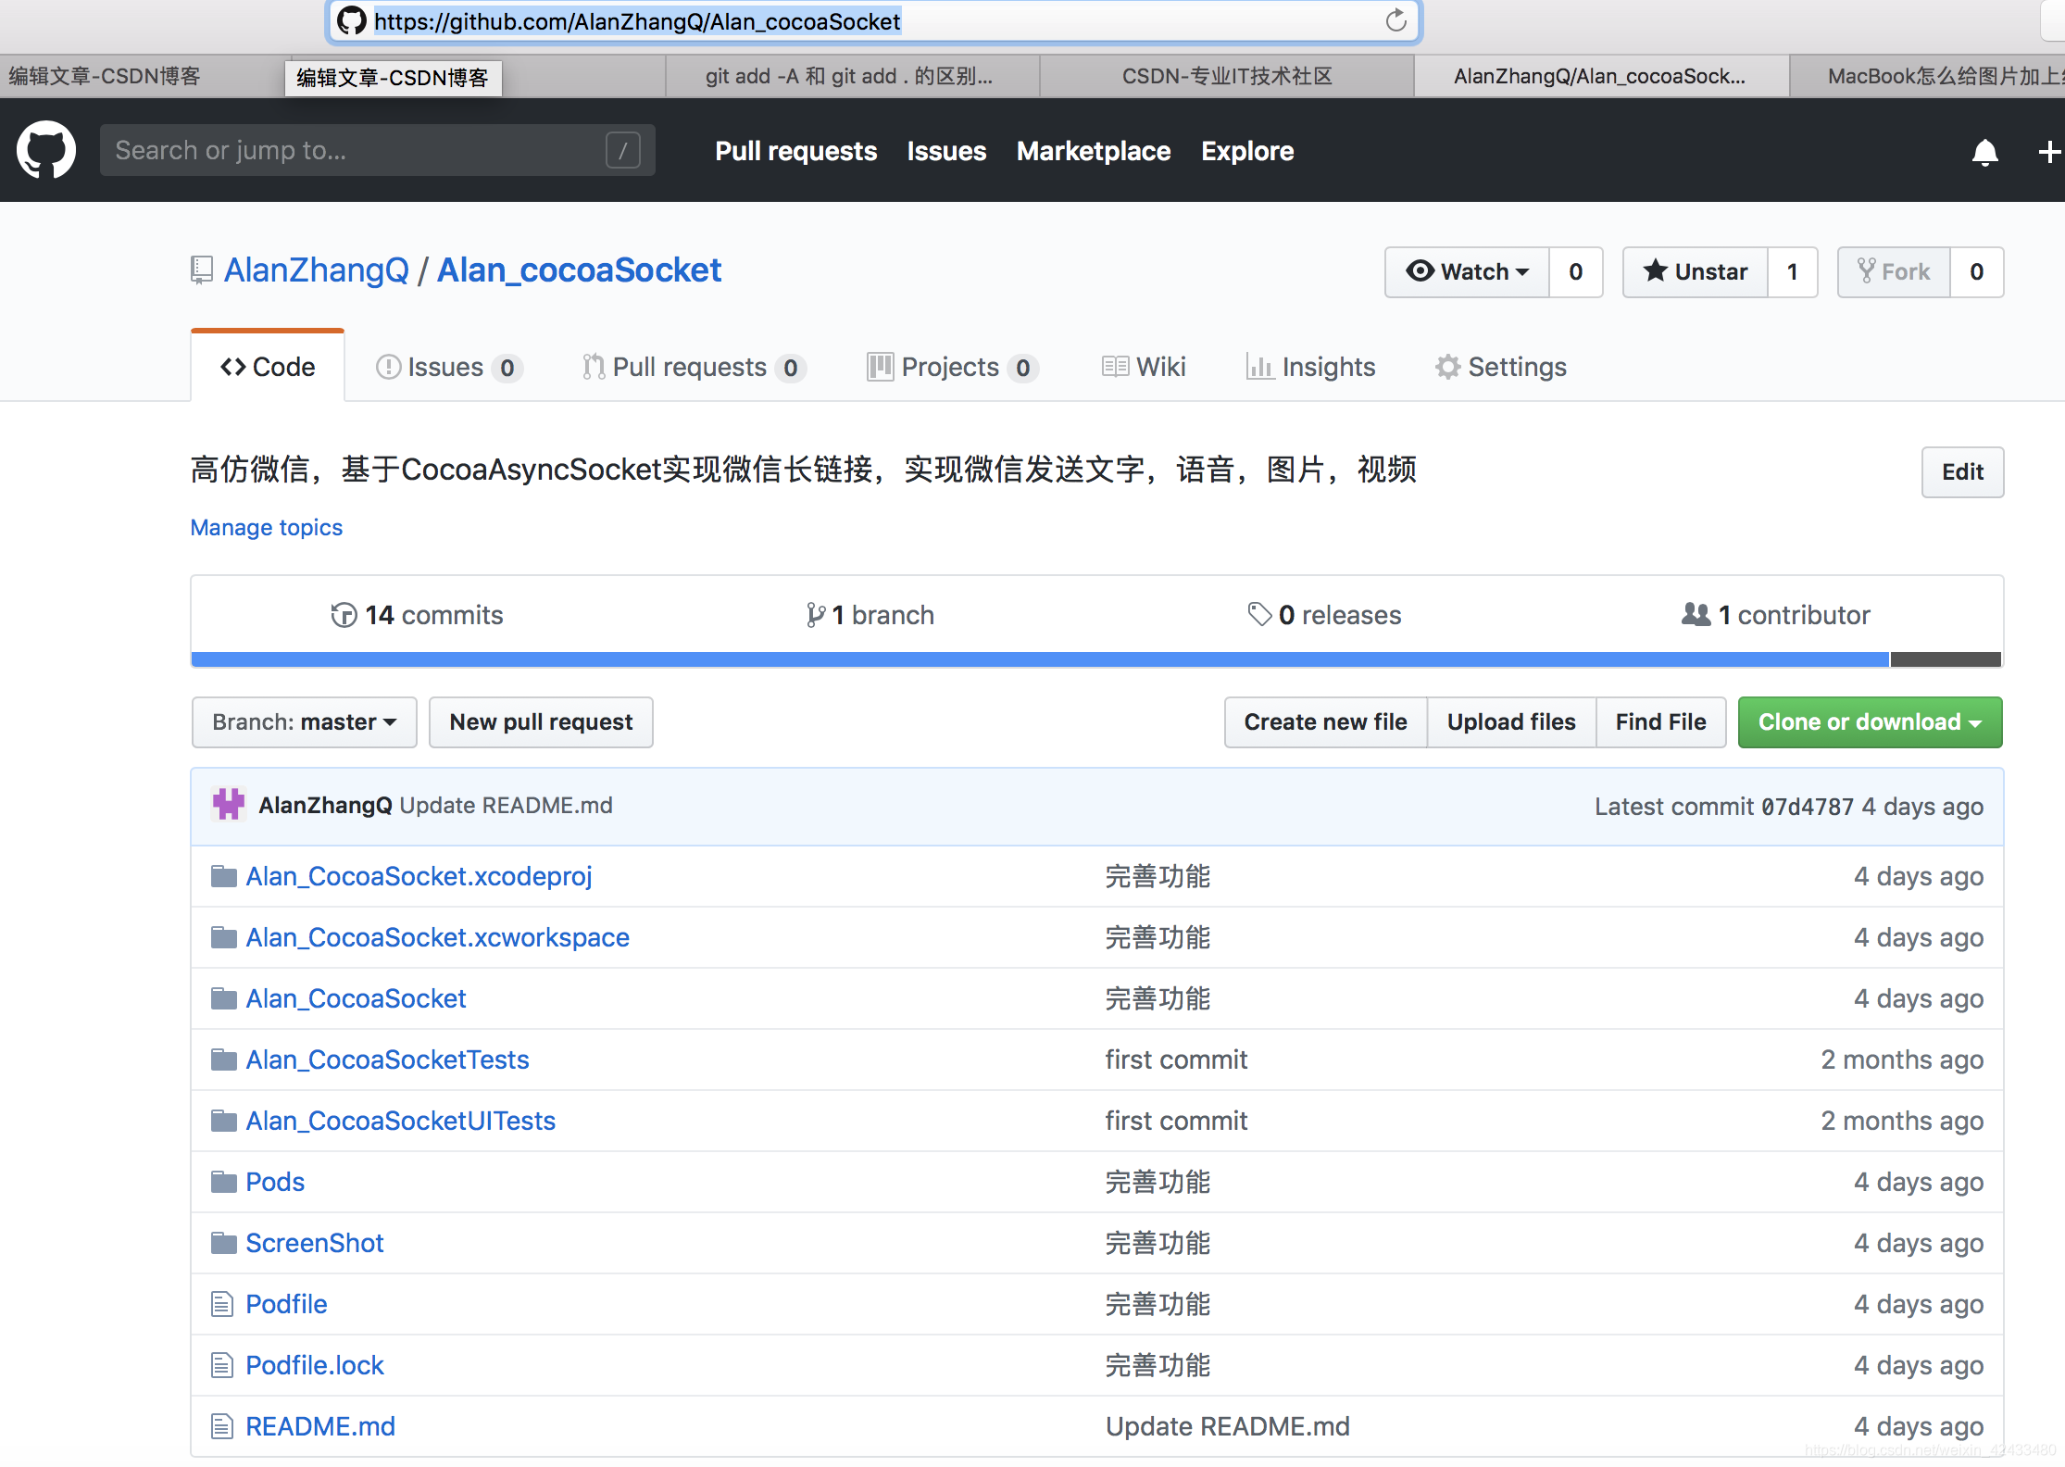Click the AlanZhangQ purple avatar icon
Image resolution: width=2065 pixels, height=1467 pixels.
click(229, 804)
